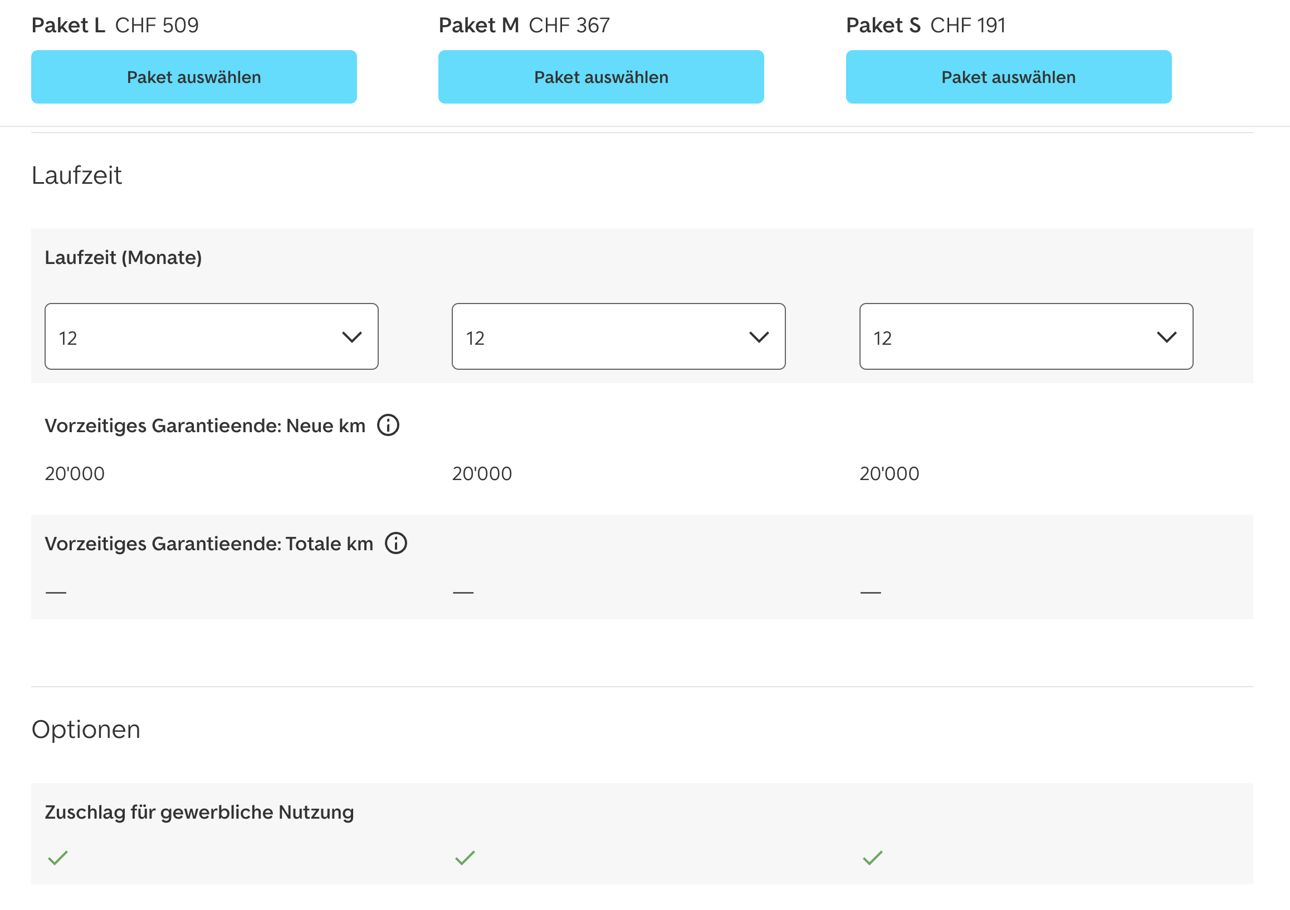Open Laufzeit months dropdown for Paket L
The image size is (1290, 910).
pyautogui.click(x=211, y=336)
